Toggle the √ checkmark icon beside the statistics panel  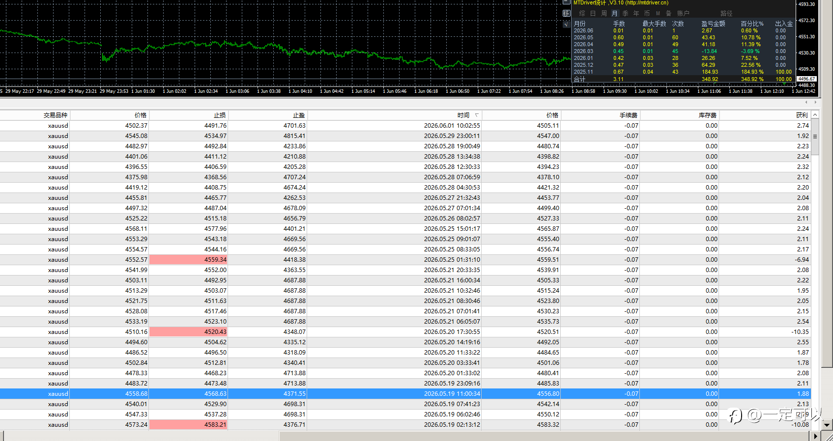(x=566, y=24)
